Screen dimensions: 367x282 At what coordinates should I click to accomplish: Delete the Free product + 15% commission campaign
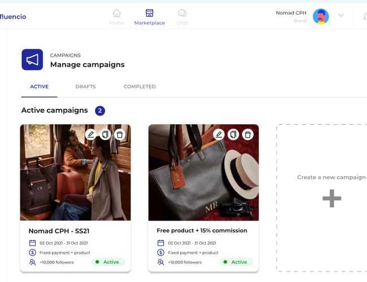coord(248,134)
